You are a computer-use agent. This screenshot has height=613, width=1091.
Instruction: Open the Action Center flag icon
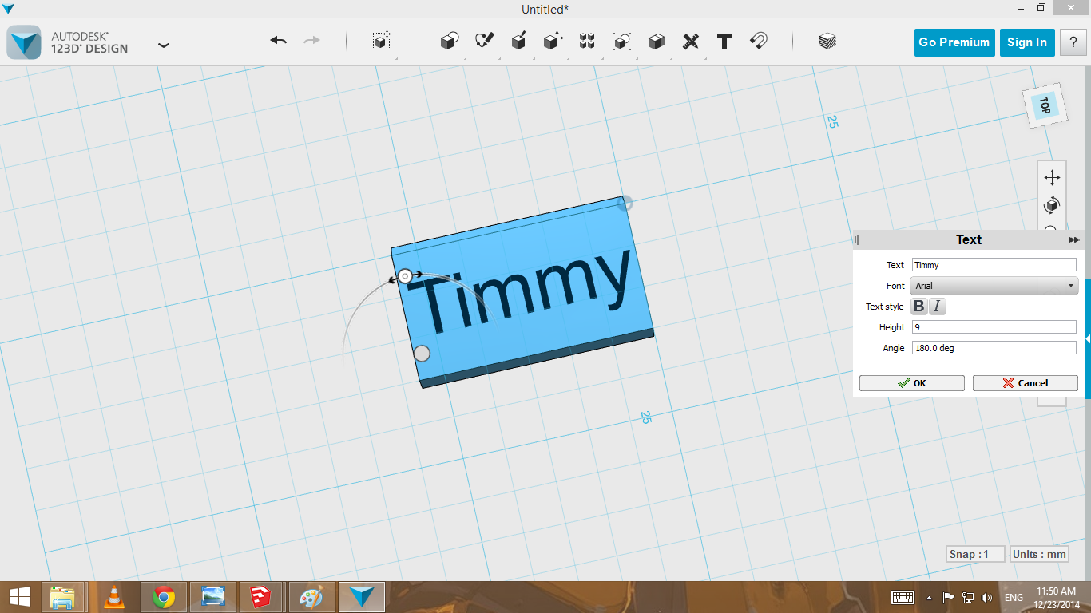pos(949,597)
